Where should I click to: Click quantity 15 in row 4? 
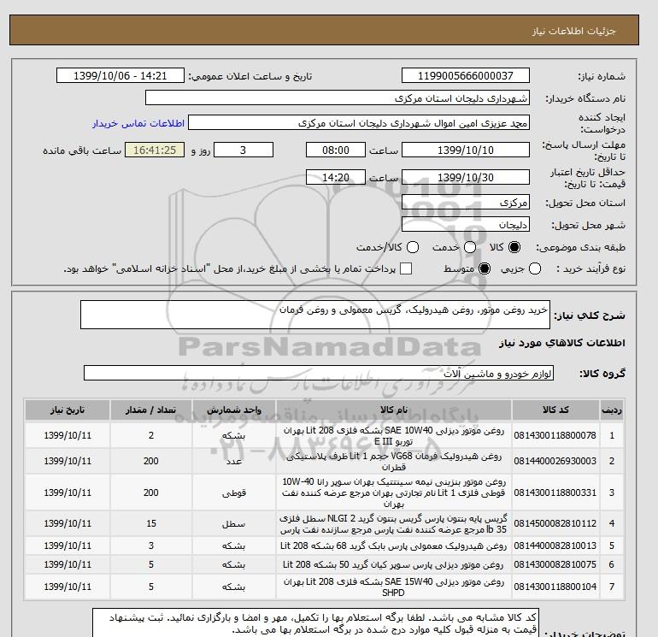[151, 523]
